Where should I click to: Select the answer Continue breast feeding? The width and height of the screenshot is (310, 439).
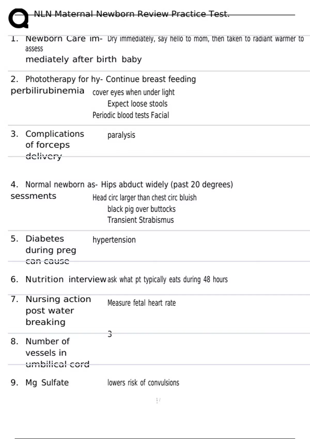[x=151, y=79]
